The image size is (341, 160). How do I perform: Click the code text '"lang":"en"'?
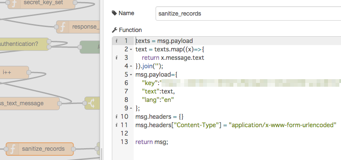point(158,100)
